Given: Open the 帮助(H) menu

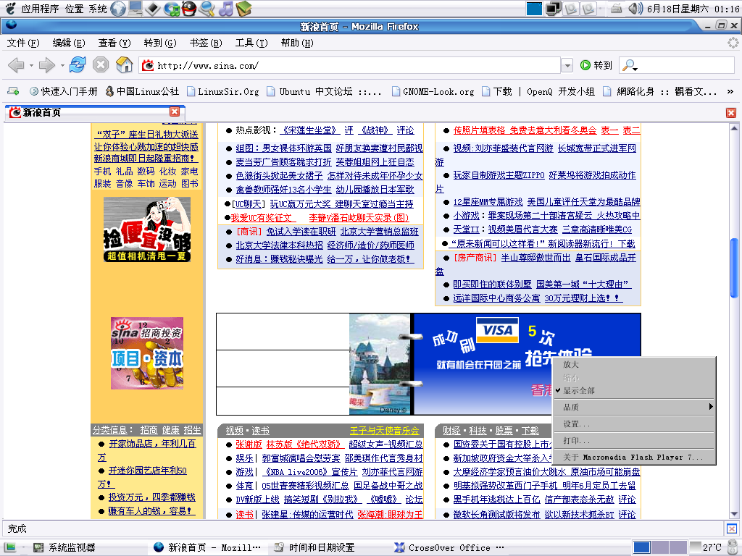Looking at the screenshot, I should pyautogui.click(x=297, y=43).
